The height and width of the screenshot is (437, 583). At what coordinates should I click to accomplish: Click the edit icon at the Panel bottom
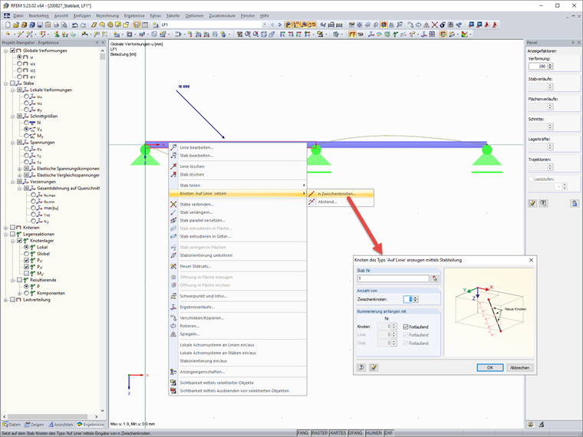tap(533, 203)
